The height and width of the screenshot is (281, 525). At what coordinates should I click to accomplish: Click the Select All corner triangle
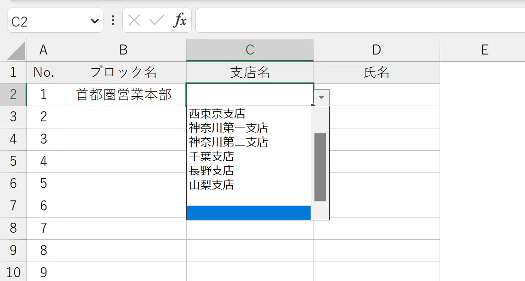coord(16,51)
